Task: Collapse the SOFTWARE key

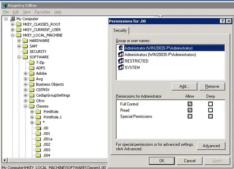Action: coord(19,57)
